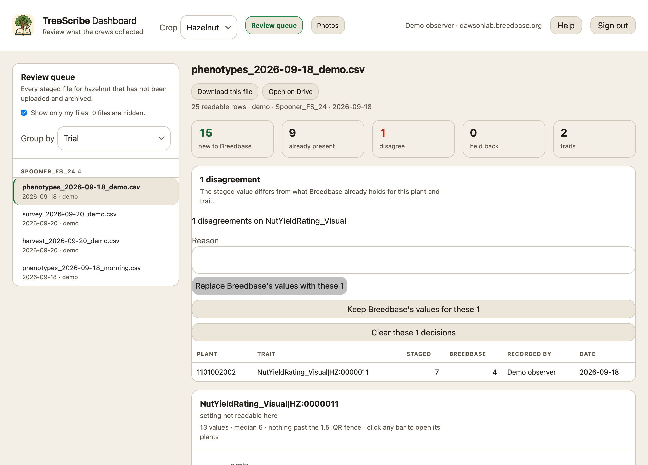Viewport: 648px width, 465px height.
Task: Click the 1 disagree card
Action: pyautogui.click(x=413, y=139)
